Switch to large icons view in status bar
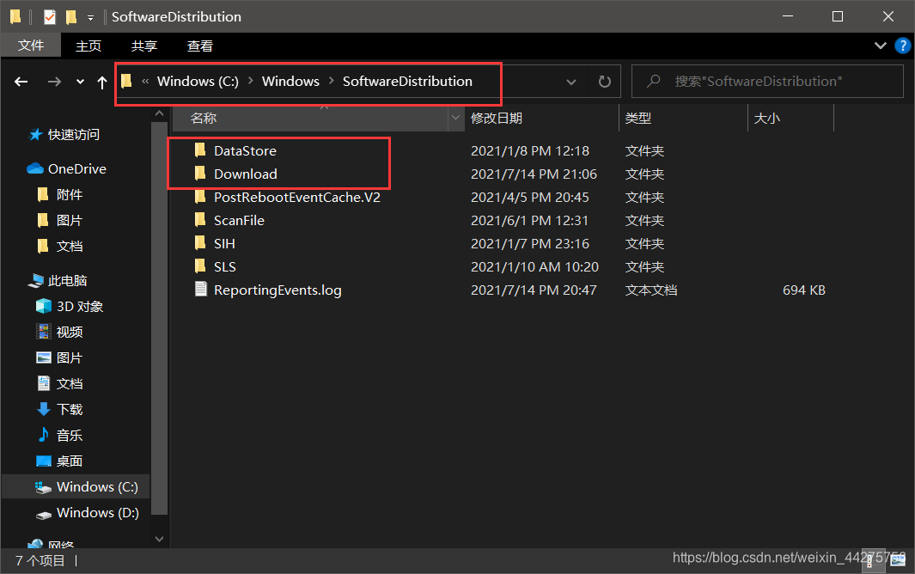The image size is (915, 574). [x=898, y=561]
